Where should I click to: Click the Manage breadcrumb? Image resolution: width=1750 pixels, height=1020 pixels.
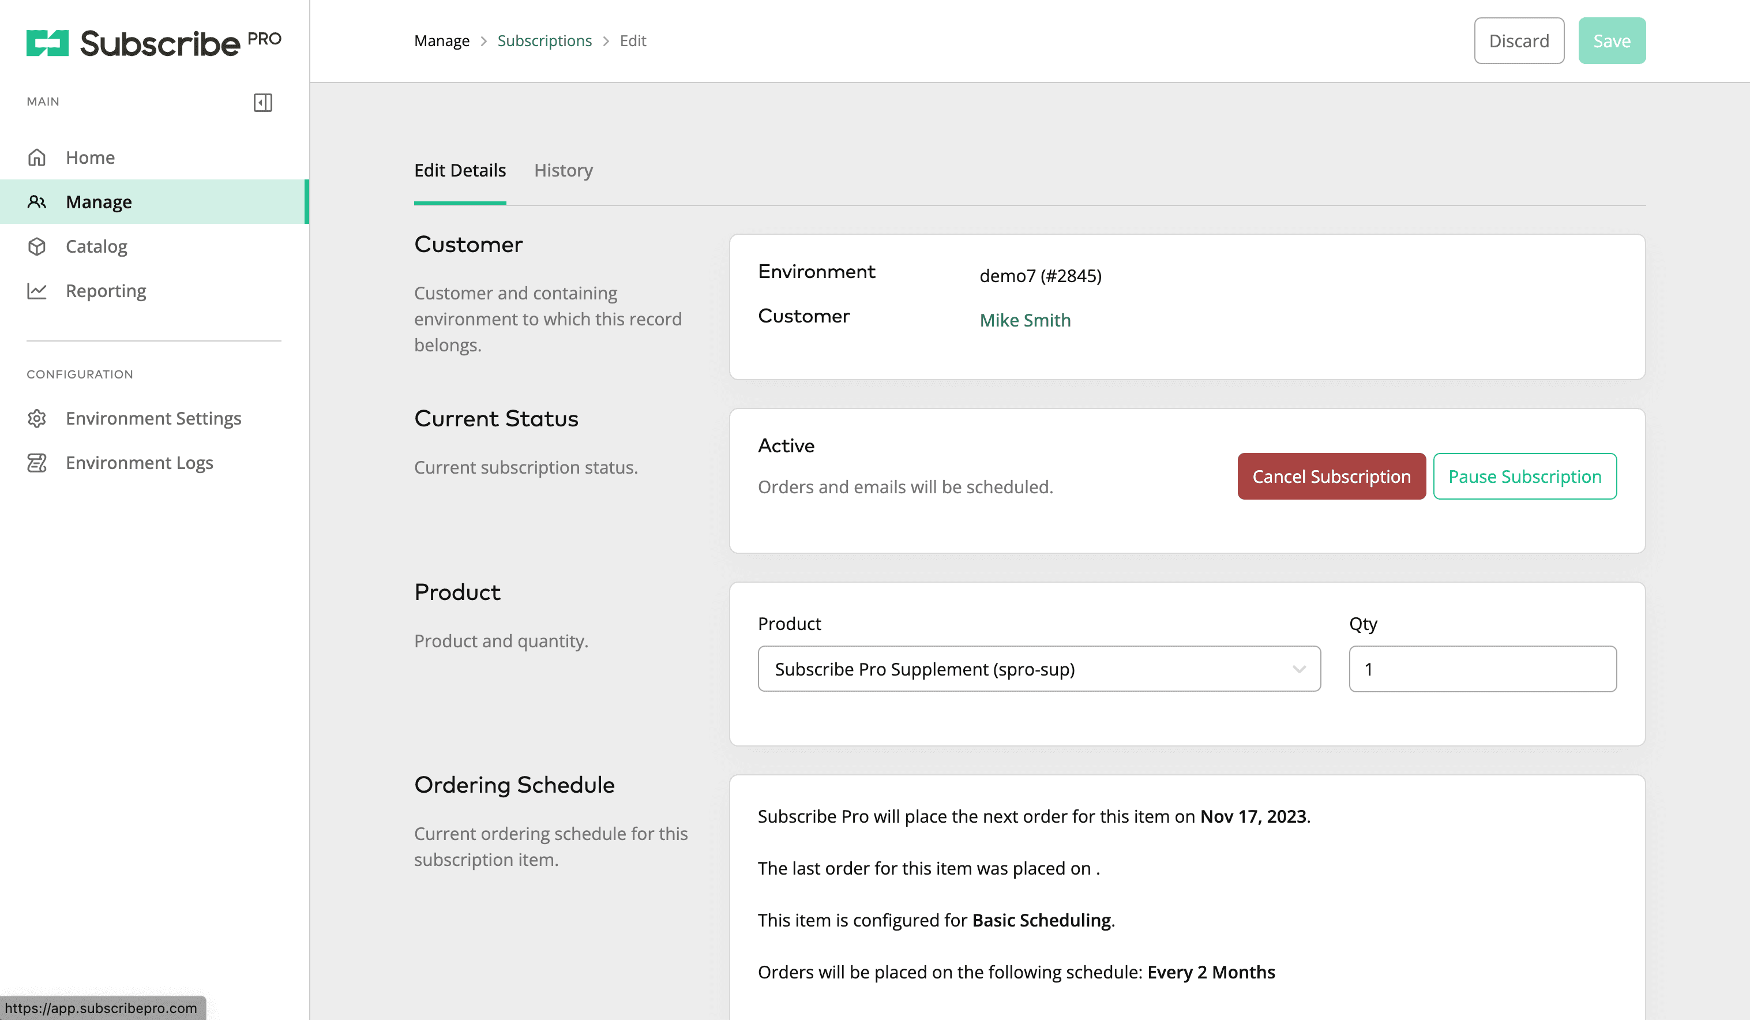tap(442, 40)
